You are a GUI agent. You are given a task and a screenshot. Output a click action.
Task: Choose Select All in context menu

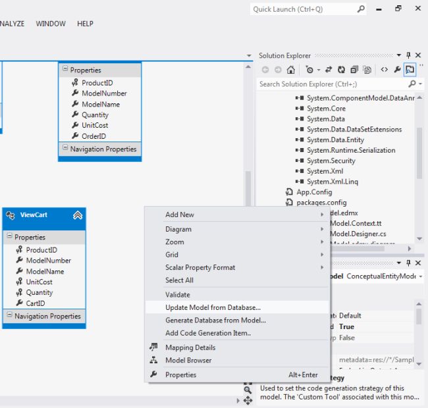pyautogui.click(x=237, y=280)
